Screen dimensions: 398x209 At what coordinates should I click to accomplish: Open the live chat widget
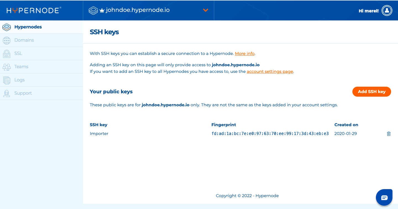click(x=384, y=197)
